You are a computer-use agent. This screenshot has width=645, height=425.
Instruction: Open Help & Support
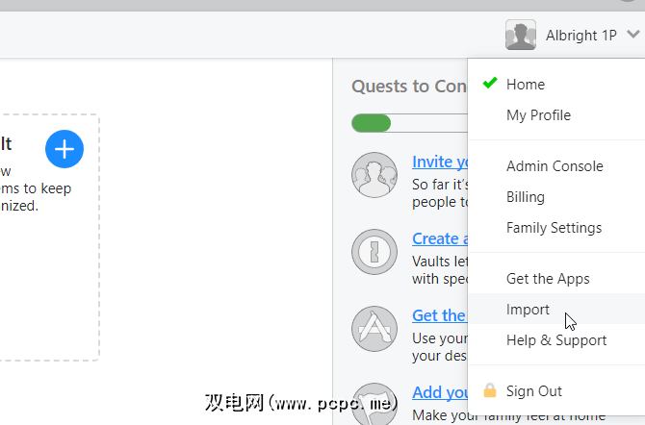pyautogui.click(x=556, y=340)
